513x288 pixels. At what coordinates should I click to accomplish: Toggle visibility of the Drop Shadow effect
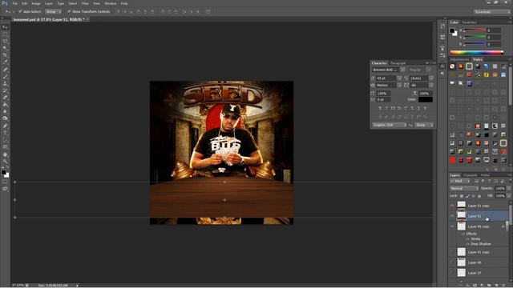pos(467,244)
